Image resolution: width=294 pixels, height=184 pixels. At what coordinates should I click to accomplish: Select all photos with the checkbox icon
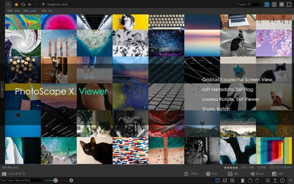pyautogui.click(x=225, y=180)
